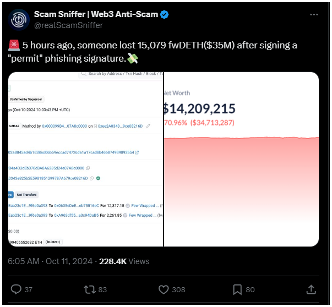Click the Confirmed by Sequencer badge
This screenshot has width=332, height=307.
coord(26,99)
